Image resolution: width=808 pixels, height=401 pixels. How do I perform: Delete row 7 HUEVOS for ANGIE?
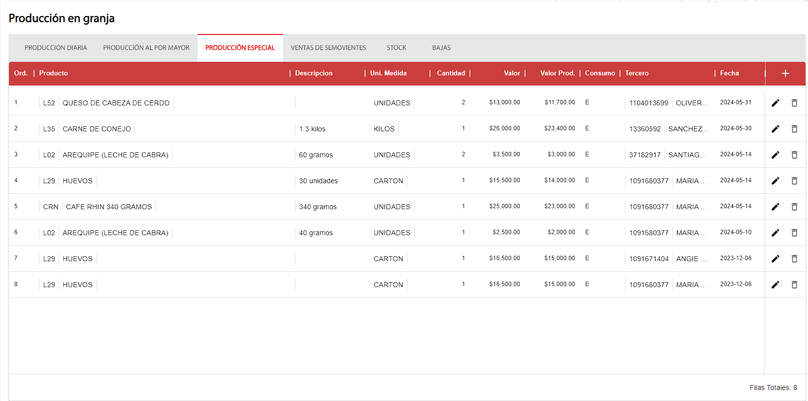point(794,259)
